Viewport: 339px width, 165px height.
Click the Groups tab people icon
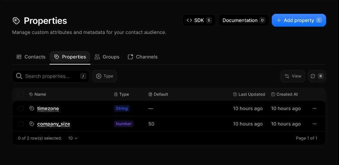click(x=97, y=57)
